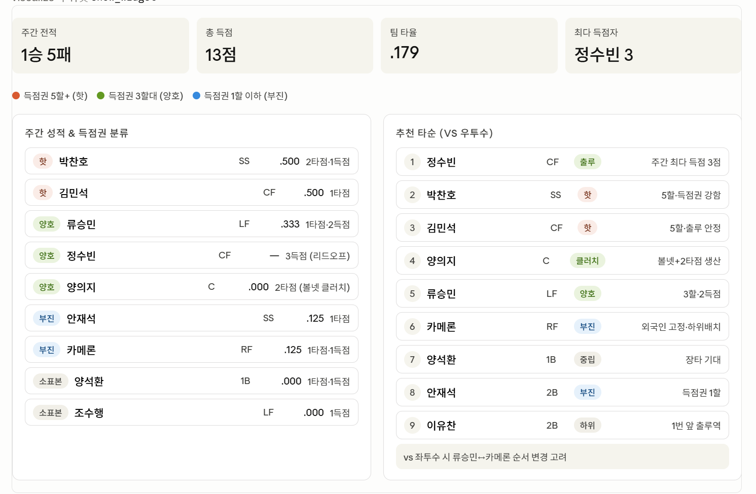This screenshot has height=494, width=756.
Task: Click 출루 badge in 정수빈's lineup row
Action: (588, 162)
